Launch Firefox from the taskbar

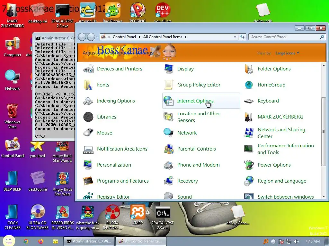click(x=41, y=241)
